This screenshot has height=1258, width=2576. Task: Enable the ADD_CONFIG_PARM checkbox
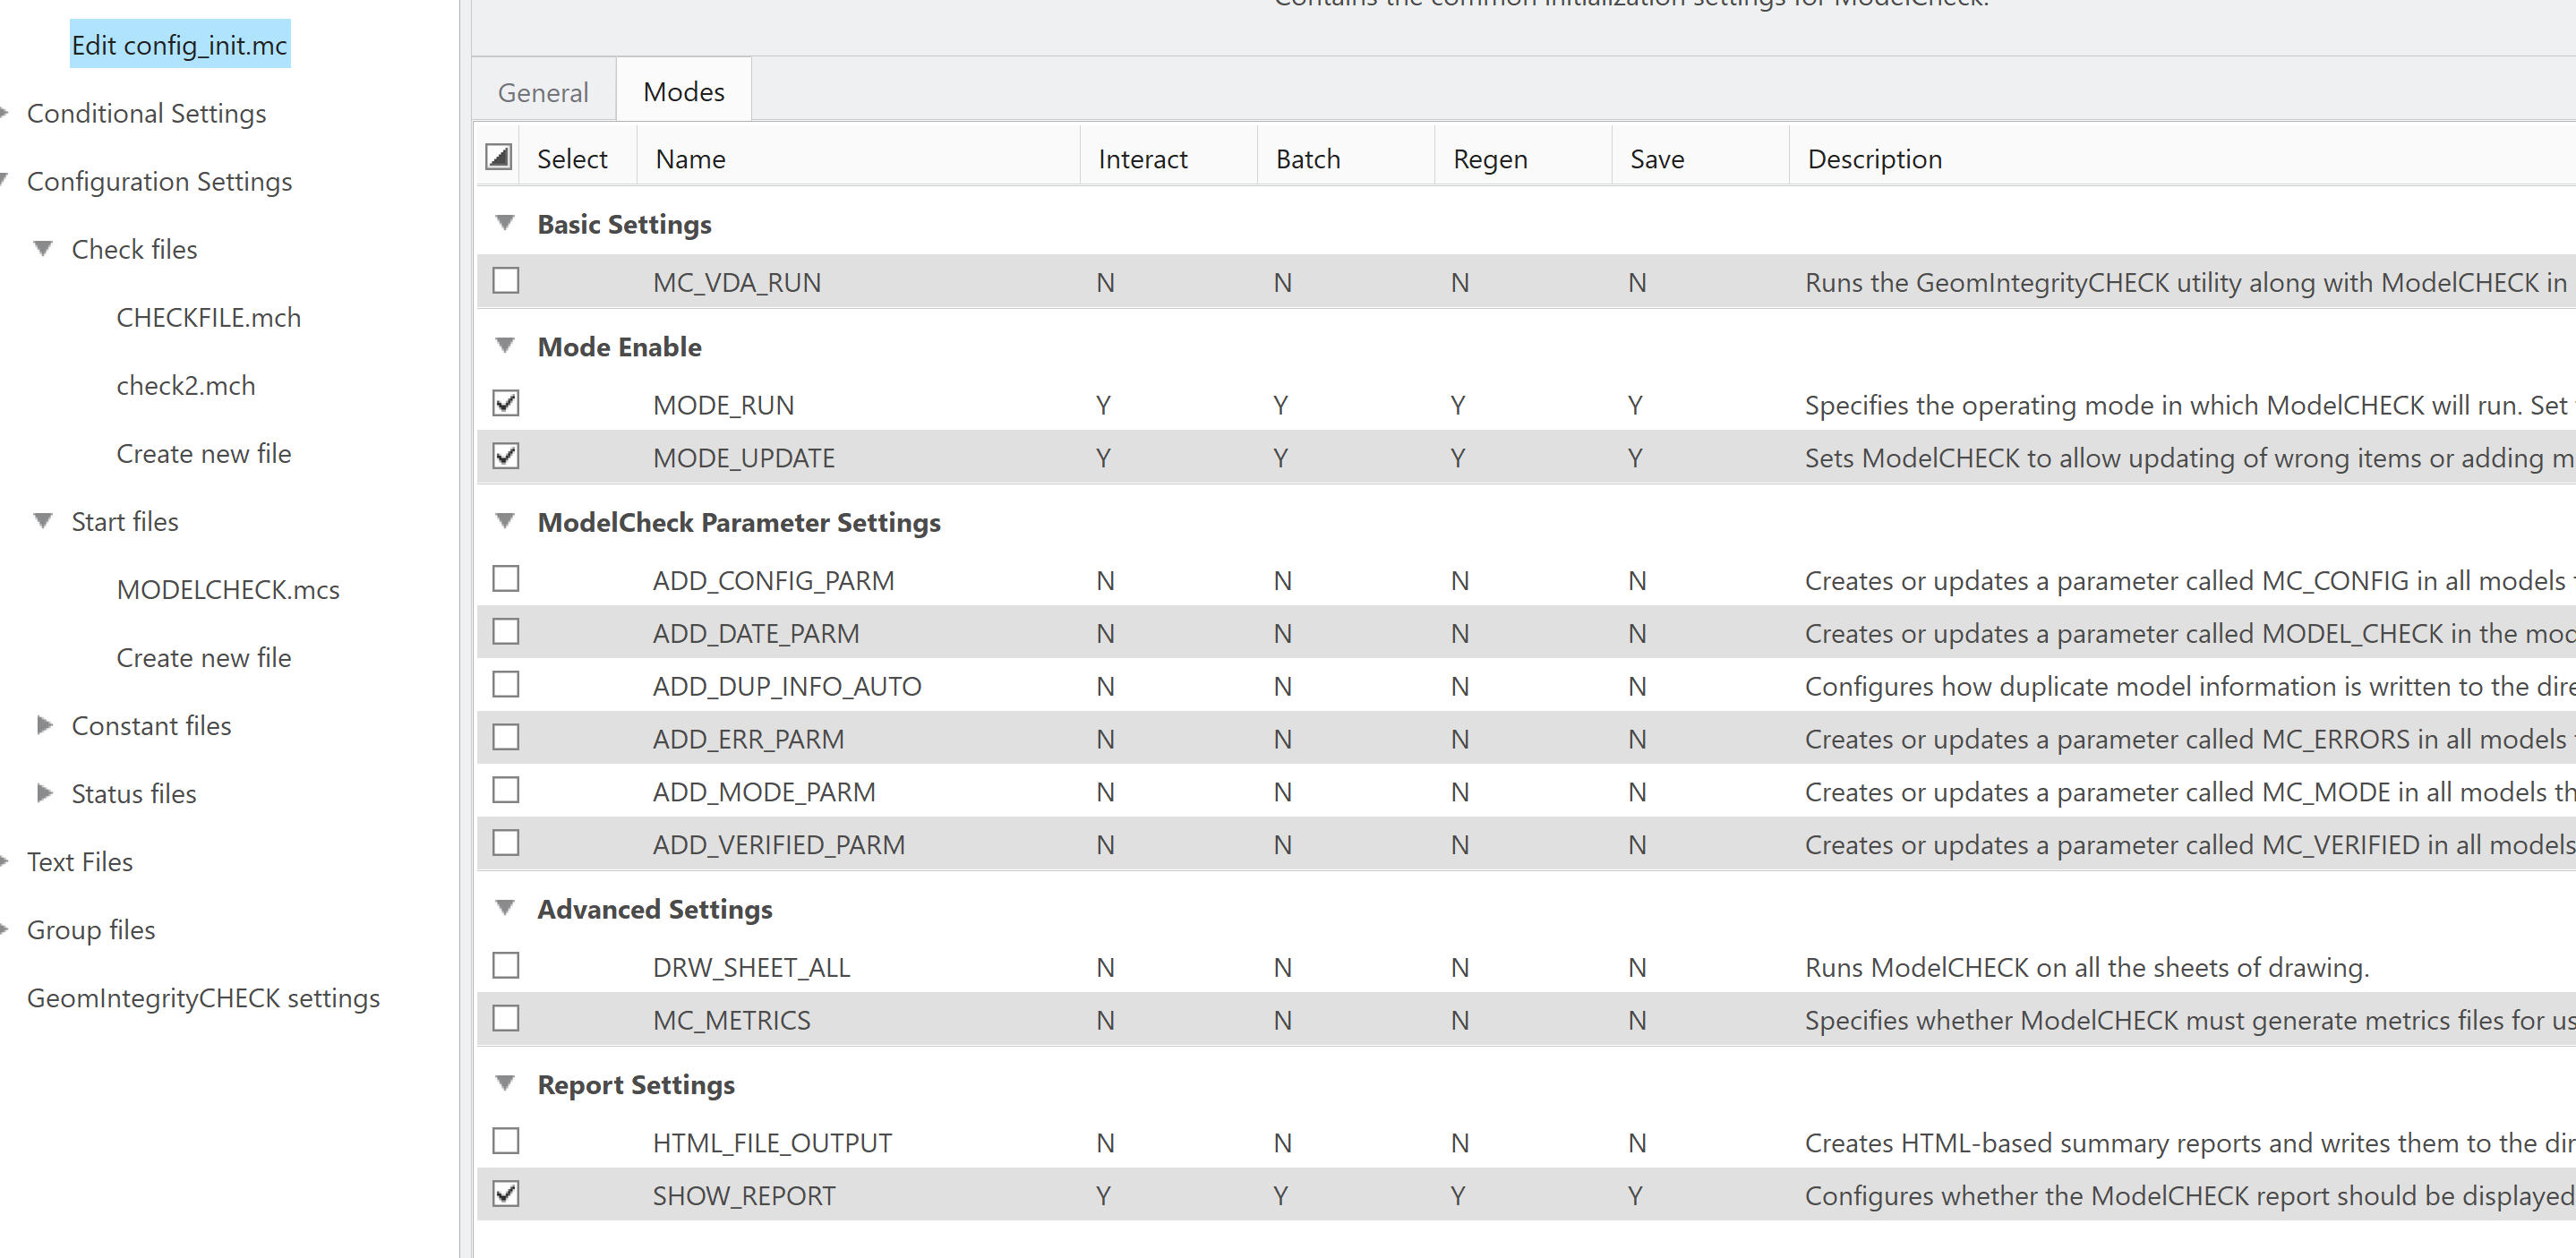pyautogui.click(x=505, y=578)
